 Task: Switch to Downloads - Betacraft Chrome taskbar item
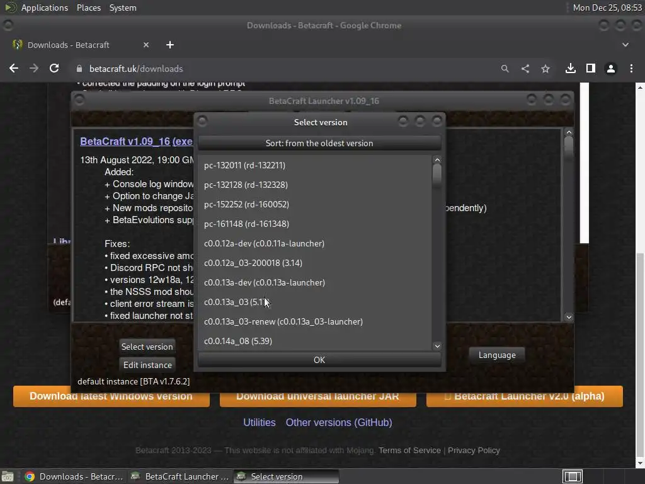click(x=74, y=476)
